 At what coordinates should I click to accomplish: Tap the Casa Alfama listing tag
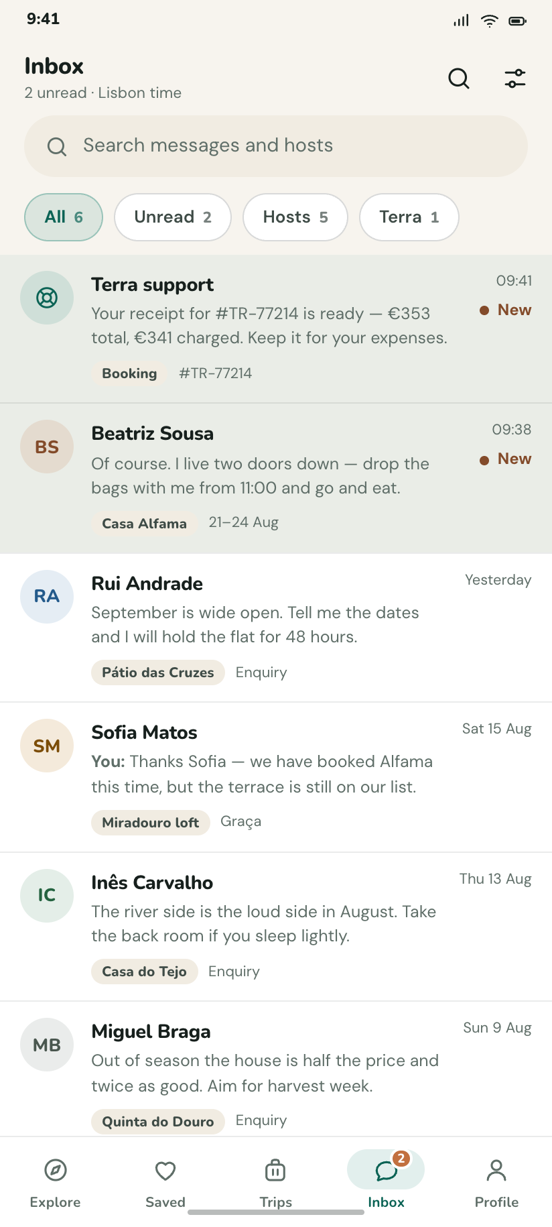(145, 523)
